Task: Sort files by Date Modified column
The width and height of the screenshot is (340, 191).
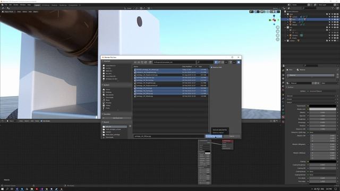Action: tap(187, 66)
